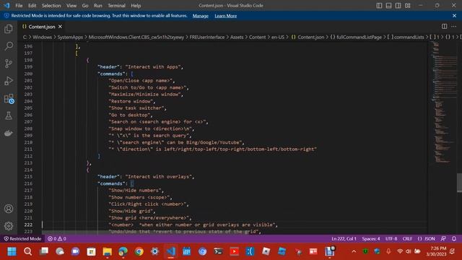Open taskbar Search icon

pos(27,251)
